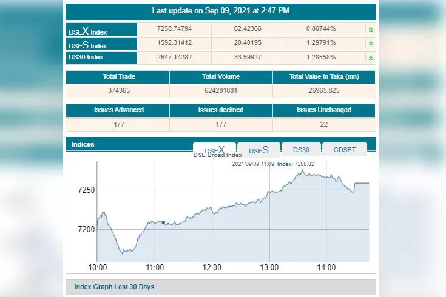
Task: Click the DSEX percent 0.86744%
Action: (x=321, y=28)
